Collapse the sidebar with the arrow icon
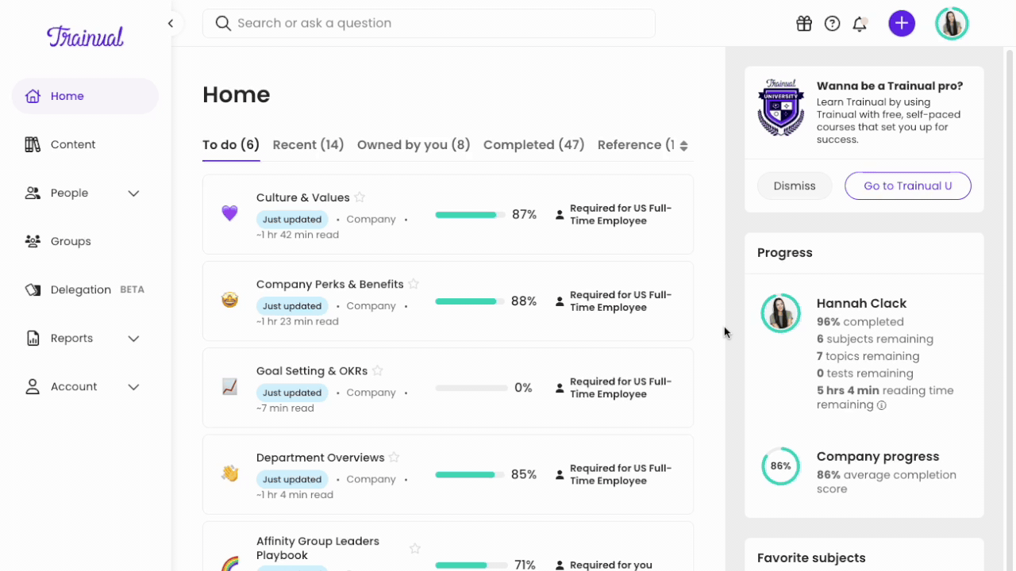Image resolution: width=1016 pixels, height=571 pixels. (171, 24)
